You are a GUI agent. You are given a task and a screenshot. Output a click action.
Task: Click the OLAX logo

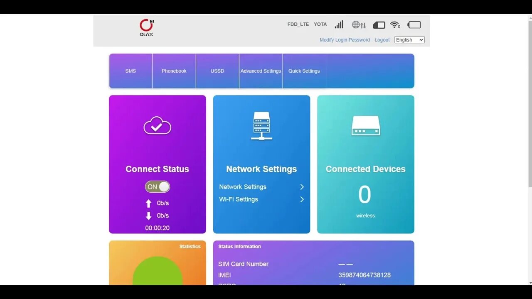146,27
